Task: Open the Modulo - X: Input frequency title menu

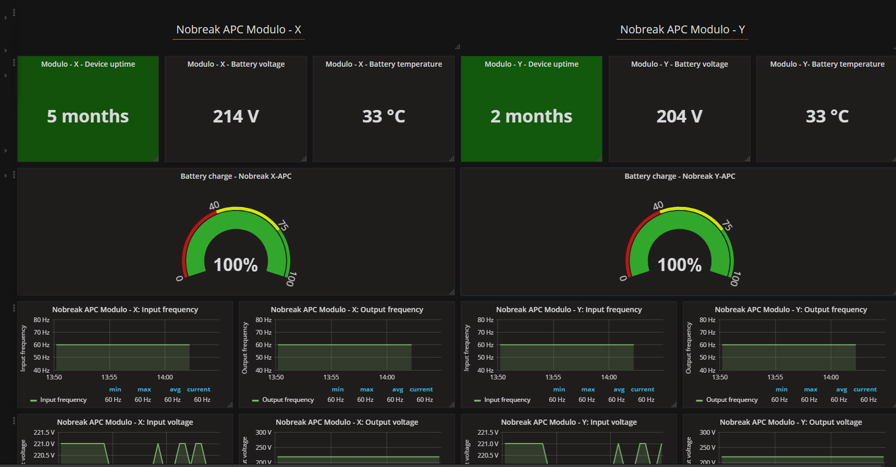Action: pos(125,310)
